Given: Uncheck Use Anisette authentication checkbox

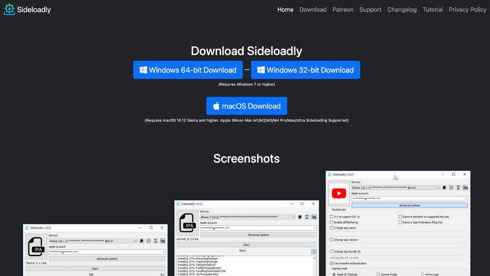Looking at the screenshot, I should [x=332, y=263].
